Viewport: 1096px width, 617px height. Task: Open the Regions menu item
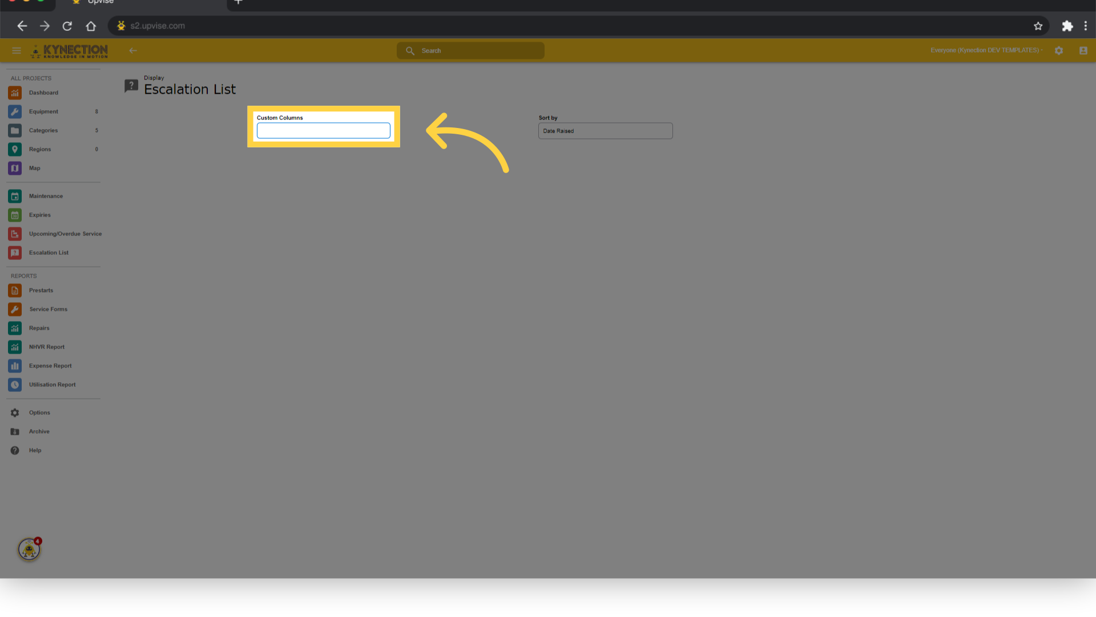tap(40, 149)
